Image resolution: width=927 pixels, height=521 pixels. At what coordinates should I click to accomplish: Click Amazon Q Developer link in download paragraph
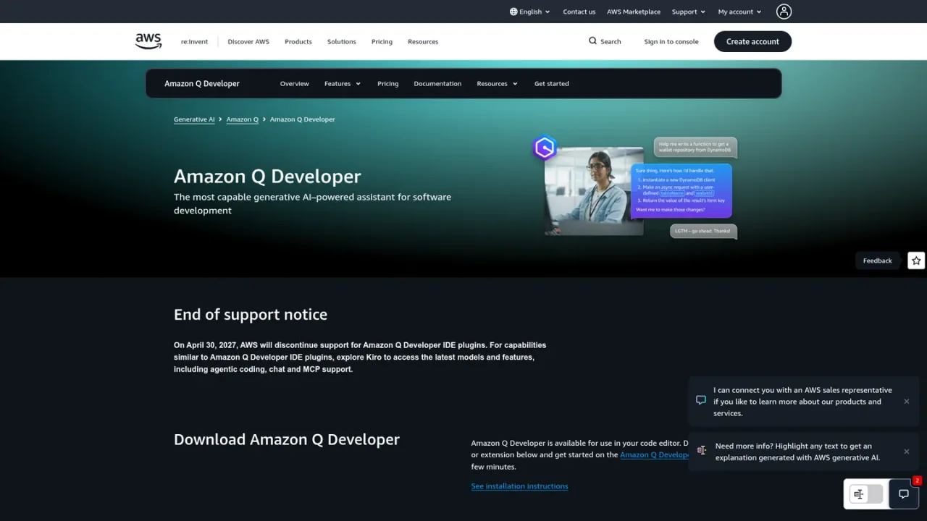[x=655, y=454]
